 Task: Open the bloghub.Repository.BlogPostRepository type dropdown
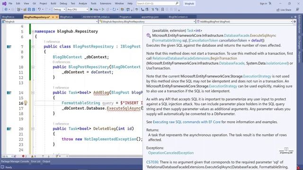pyautogui.click(x=147, y=22)
